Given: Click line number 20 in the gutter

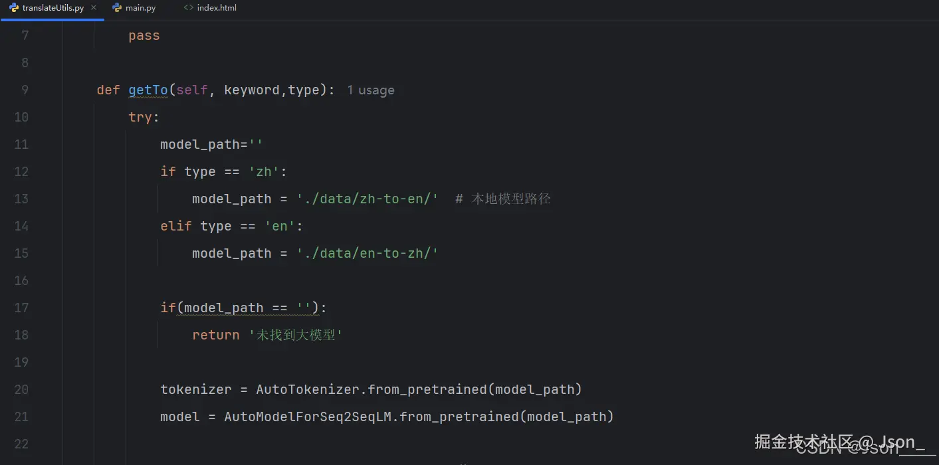Looking at the screenshot, I should tap(21, 389).
